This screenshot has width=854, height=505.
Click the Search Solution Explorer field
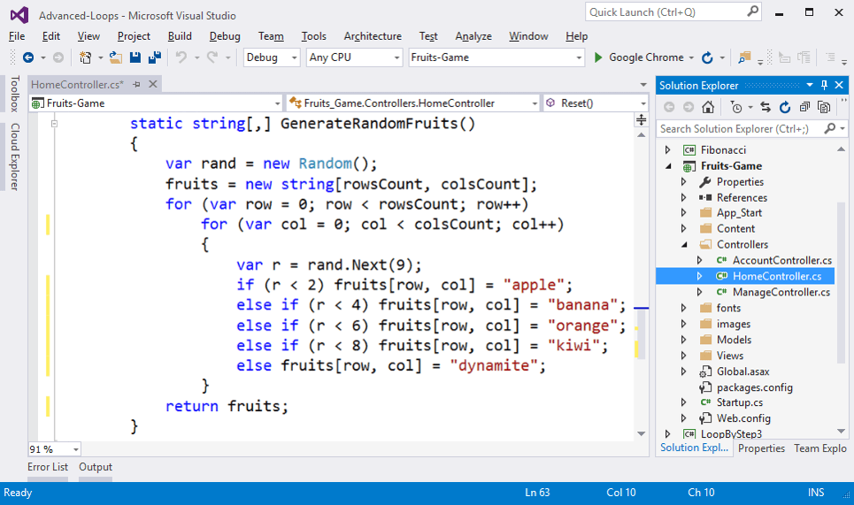tap(751, 128)
